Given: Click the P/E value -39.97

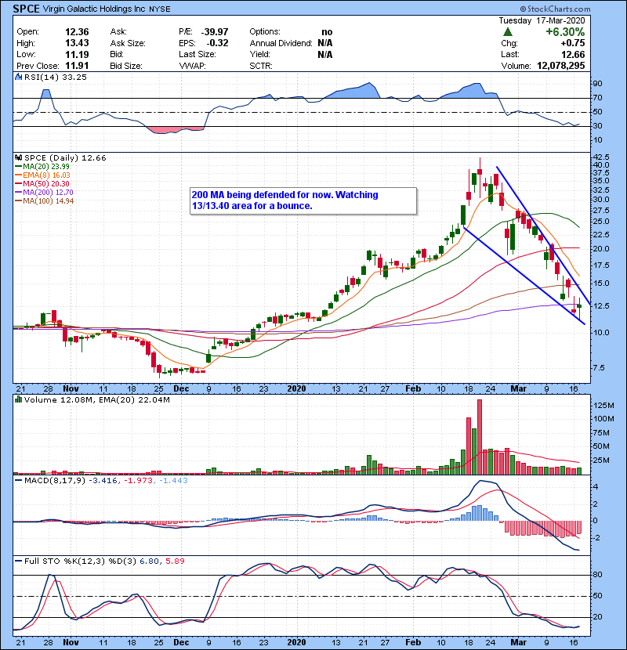Looking at the screenshot, I should click(x=215, y=32).
